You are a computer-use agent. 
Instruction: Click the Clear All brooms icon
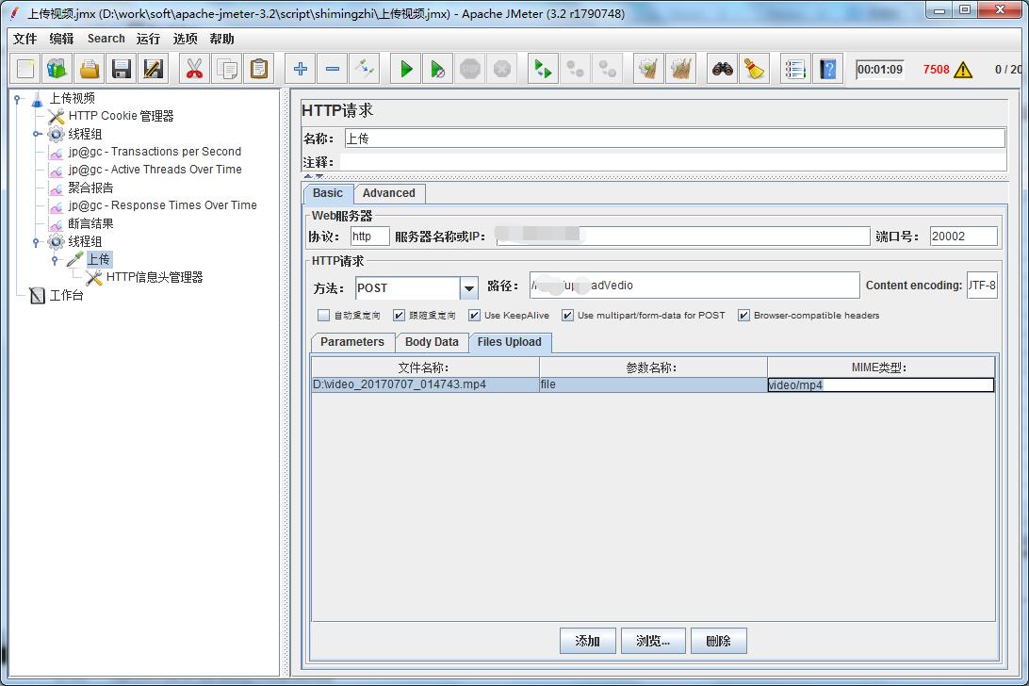681,69
